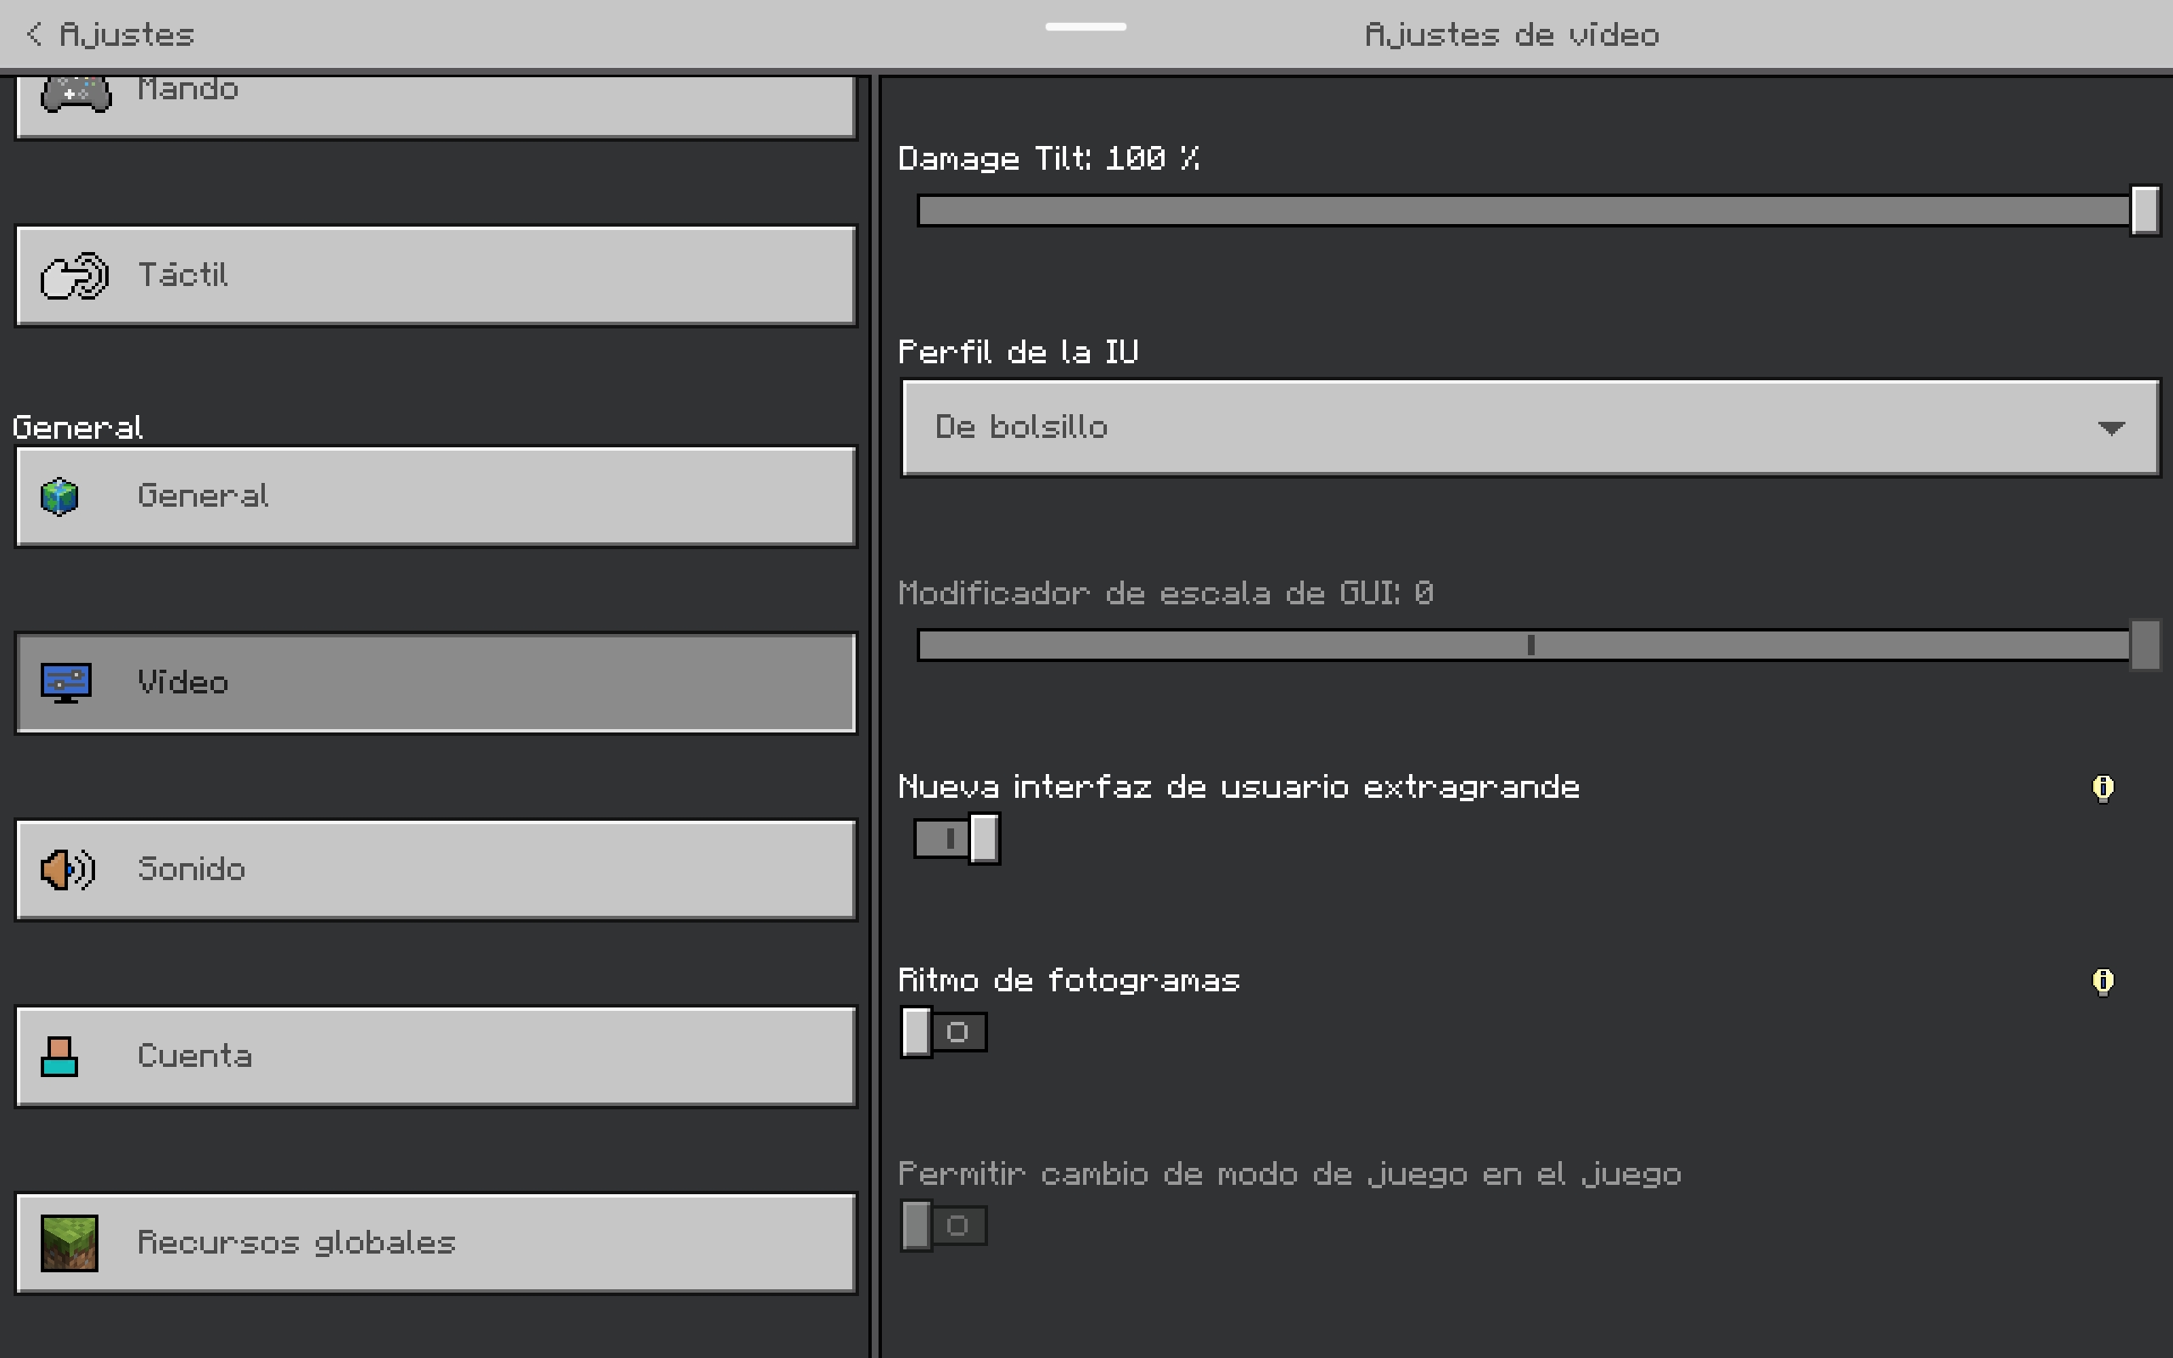
Task: Disable Nueva interfaz de usuario extragrande toggle
Action: tap(957, 839)
